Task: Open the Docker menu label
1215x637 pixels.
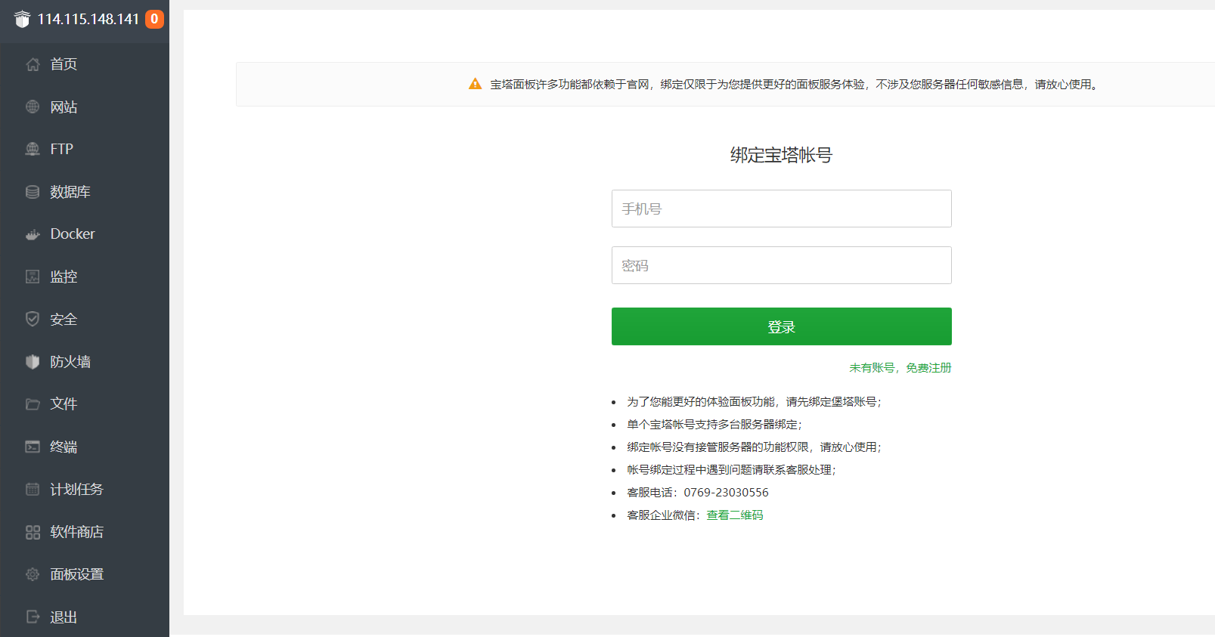Action: (x=73, y=234)
